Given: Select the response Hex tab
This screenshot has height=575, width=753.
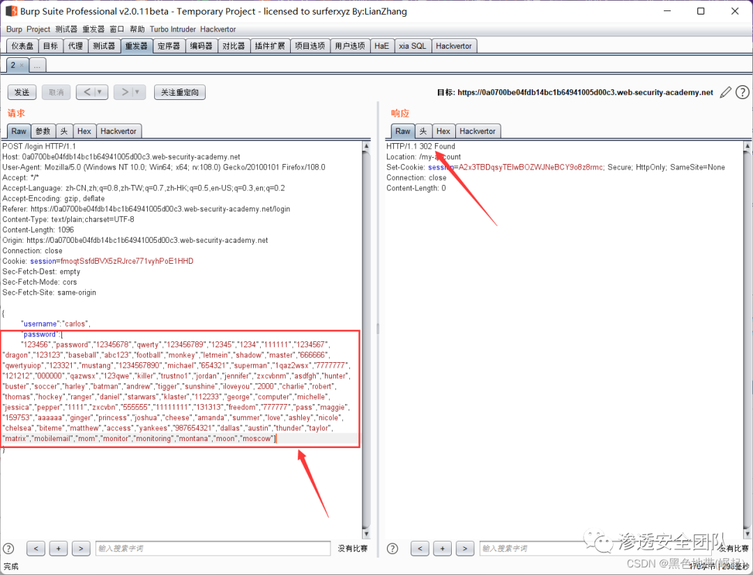Looking at the screenshot, I should click(x=443, y=131).
